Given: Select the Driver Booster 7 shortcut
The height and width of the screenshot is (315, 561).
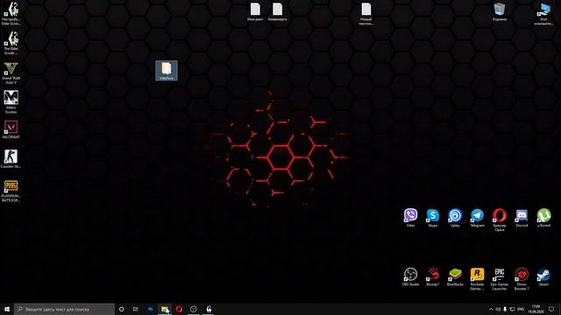Looking at the screenshot, I should 522,279.
